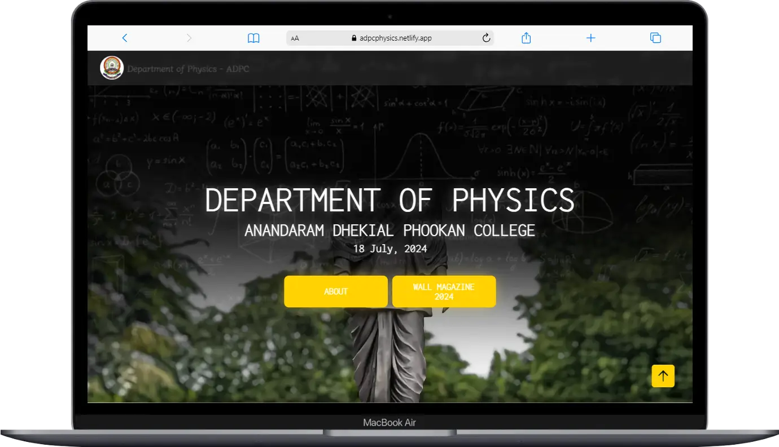Open the Department of Physics - ADPC navbar link

coord(188,69)
